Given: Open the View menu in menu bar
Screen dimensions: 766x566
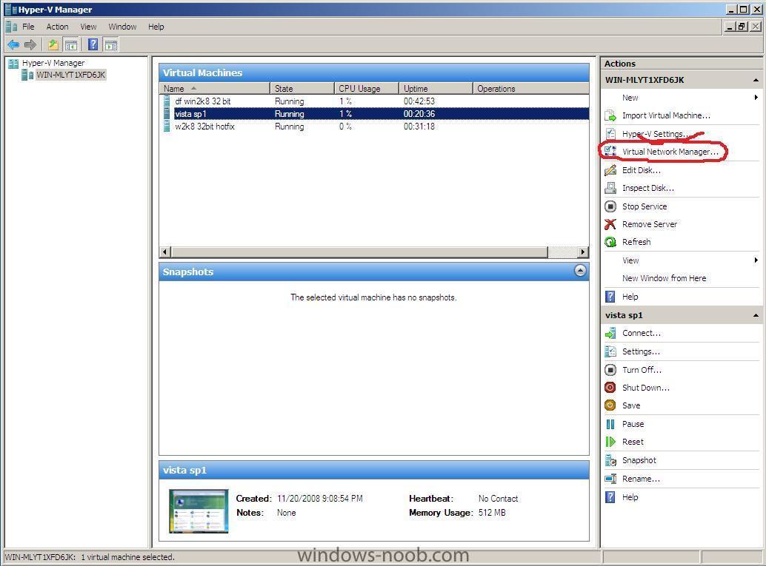Looking at the screenshot, I should 88,27.
